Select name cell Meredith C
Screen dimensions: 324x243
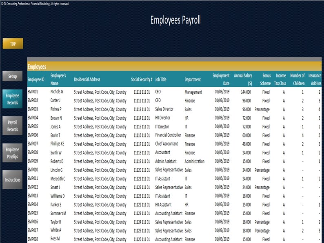[x=58, y=179]
